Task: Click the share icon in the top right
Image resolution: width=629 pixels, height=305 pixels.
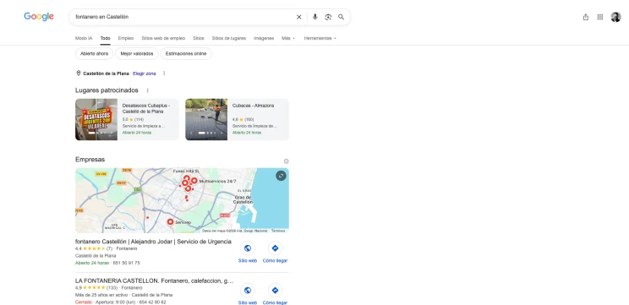Action: pos(586,17)
